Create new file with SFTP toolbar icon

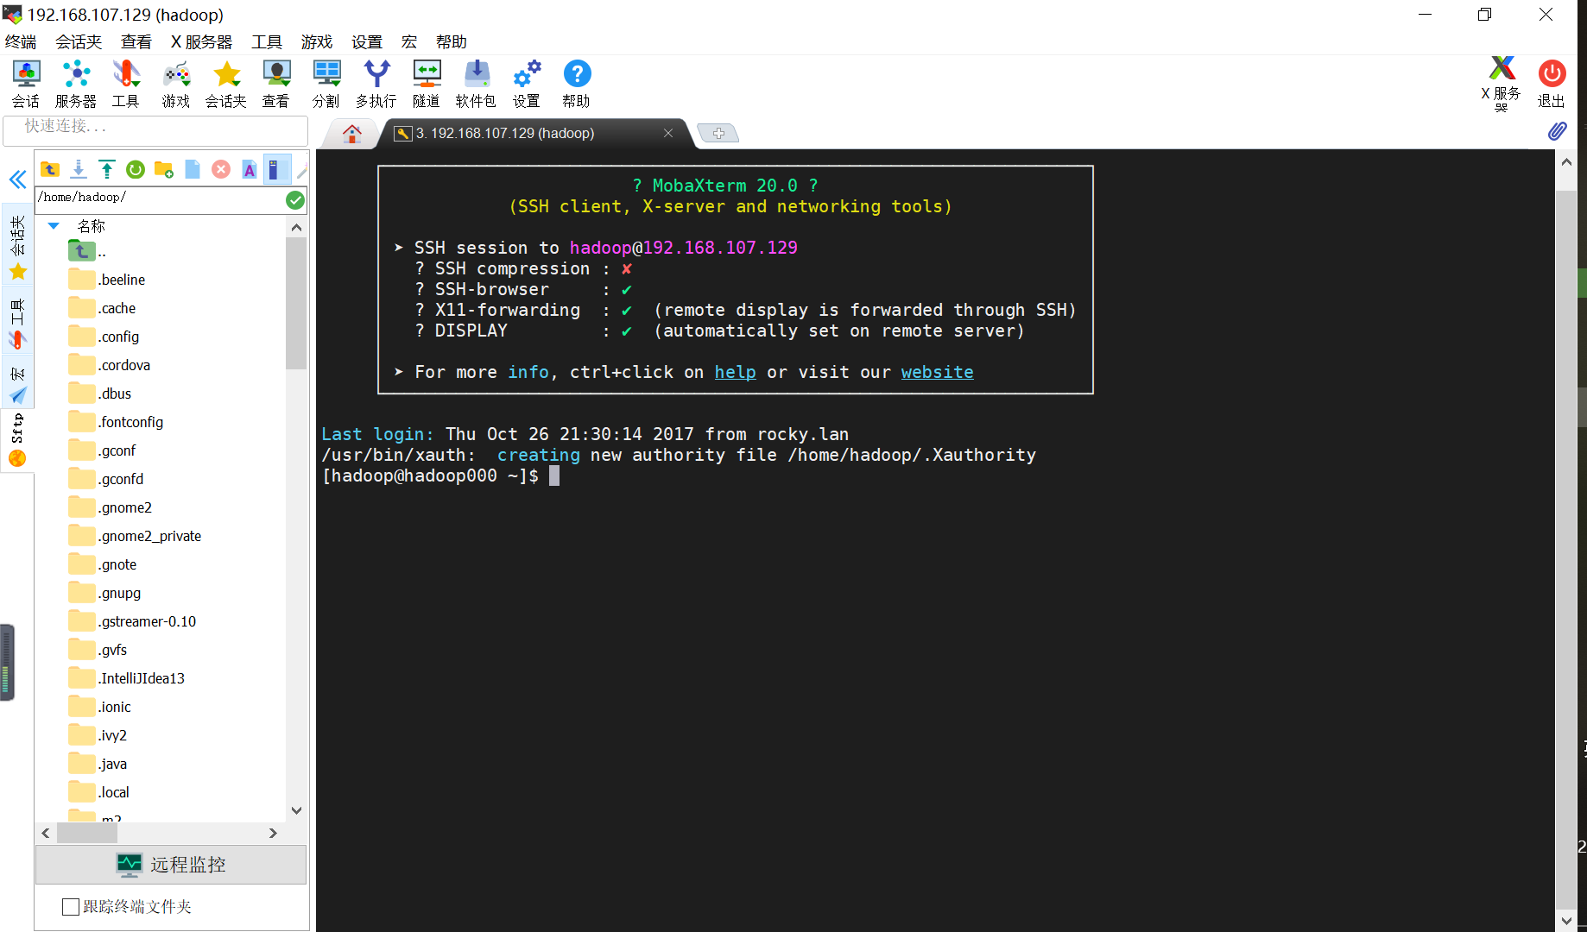193,169
